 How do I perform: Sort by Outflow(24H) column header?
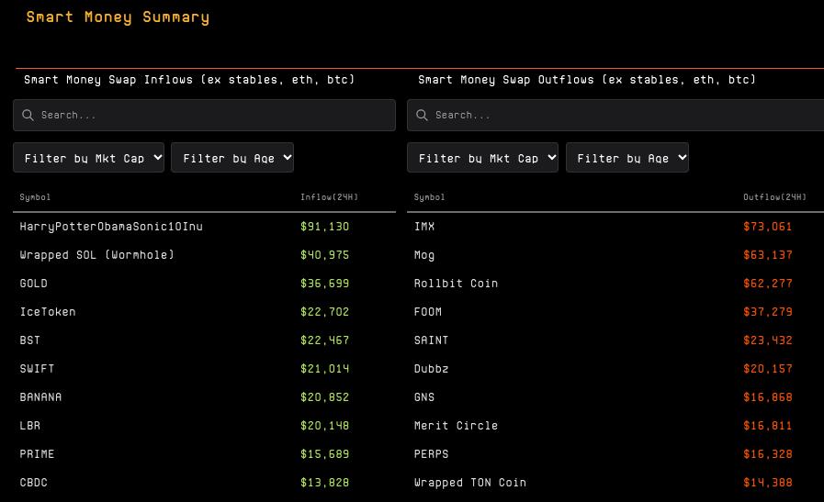click(774, 197)
